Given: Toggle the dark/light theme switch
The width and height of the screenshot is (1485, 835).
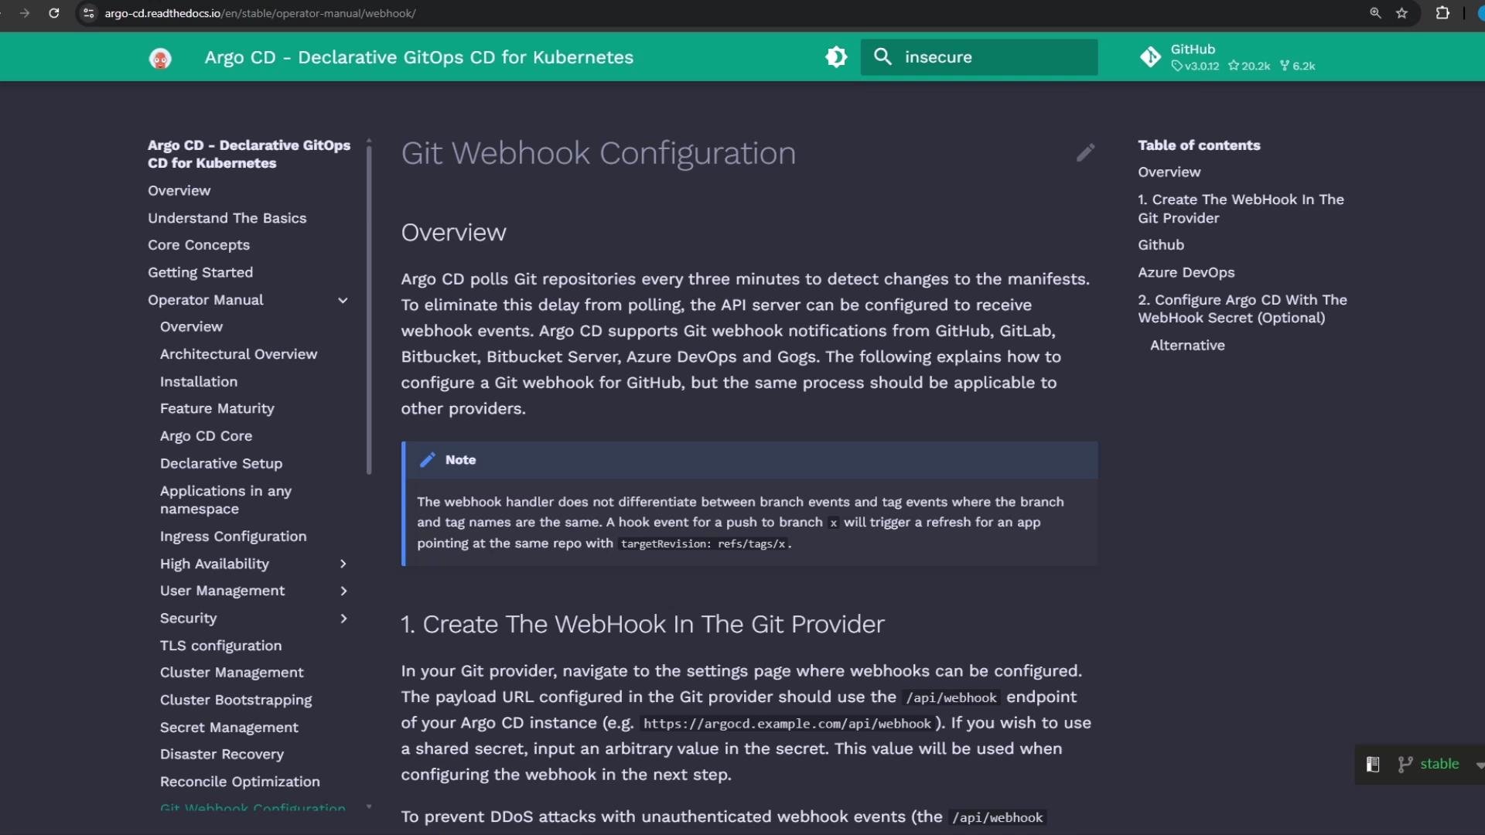Looking at the screenshot, I should [x=836, y=57].
